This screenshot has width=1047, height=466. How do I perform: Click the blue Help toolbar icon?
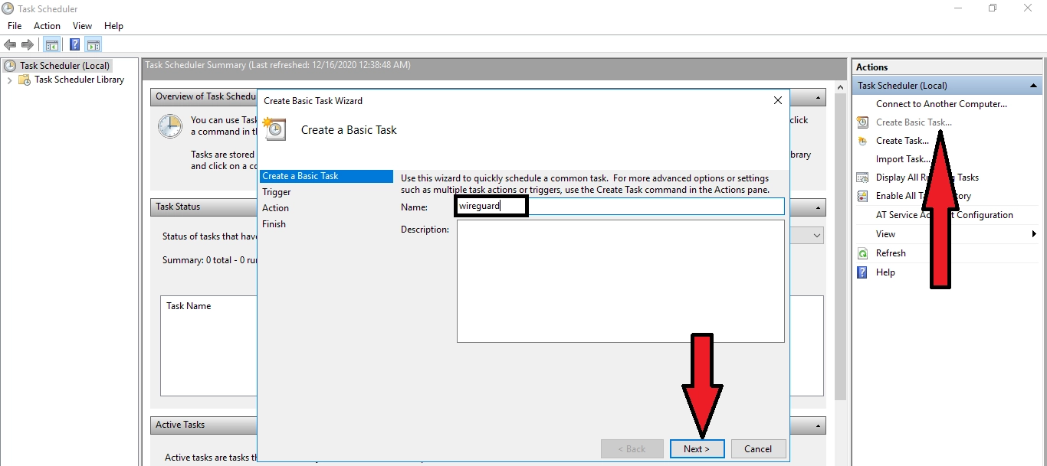[x=75, y=44]
